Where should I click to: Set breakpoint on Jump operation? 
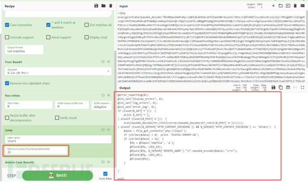[x=108, y=130]
